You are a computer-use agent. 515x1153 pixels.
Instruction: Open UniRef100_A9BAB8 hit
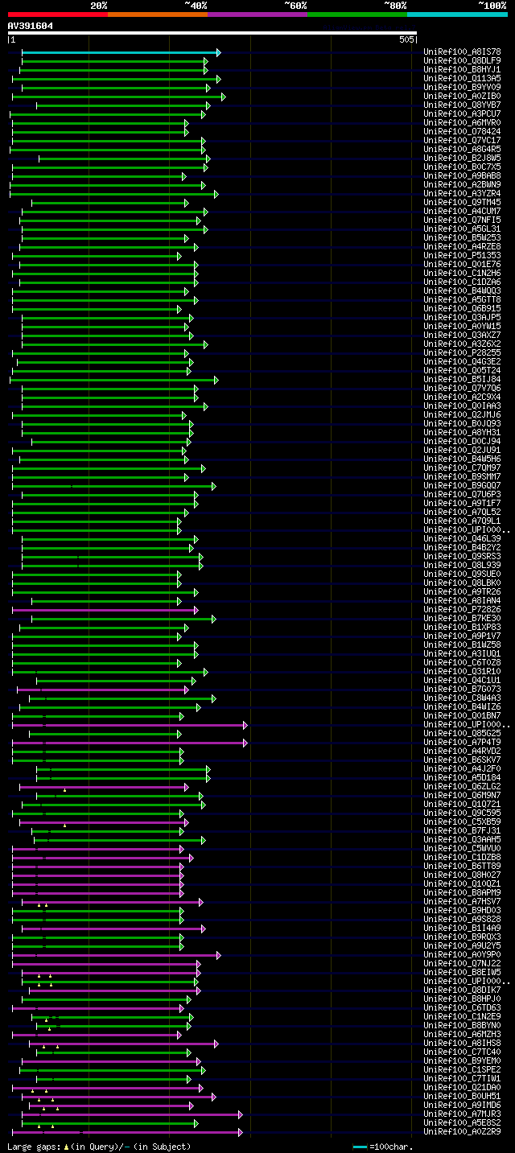point(462,176)
